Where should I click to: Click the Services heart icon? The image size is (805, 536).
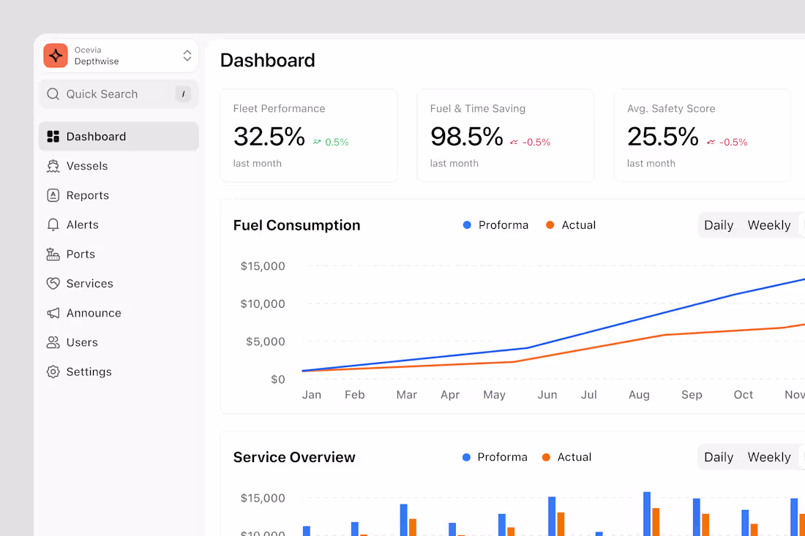[x=53, y=284]
